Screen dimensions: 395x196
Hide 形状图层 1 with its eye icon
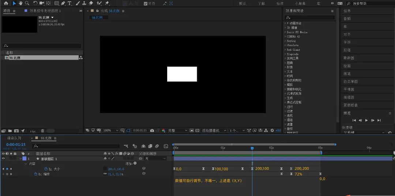pos(3,158)
